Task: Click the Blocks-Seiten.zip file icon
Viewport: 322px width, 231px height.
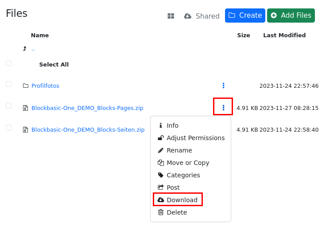Action: pyautogui.click(x=26, y=130)
